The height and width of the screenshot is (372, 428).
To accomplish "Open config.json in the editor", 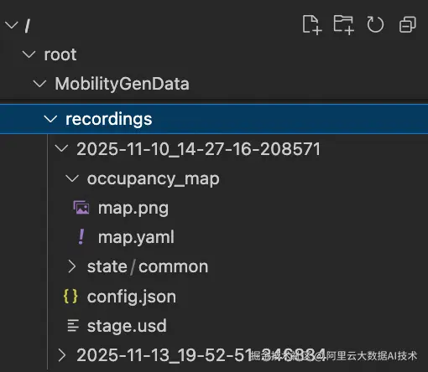I will pyautogui.click(x=132, y=297).
